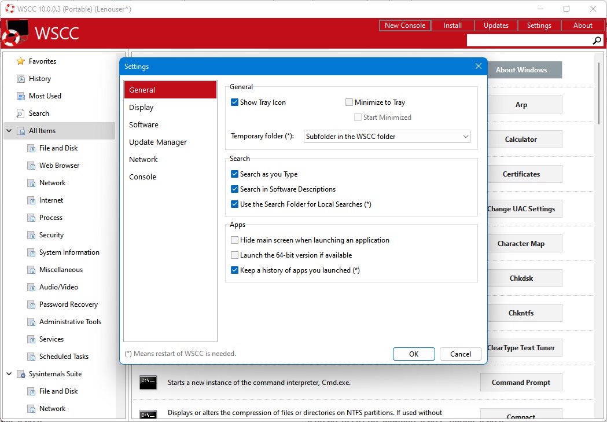The width and height of the screenshot is (607, 422).
Task: Click the Chkdsk button
Action: point(524,278)
